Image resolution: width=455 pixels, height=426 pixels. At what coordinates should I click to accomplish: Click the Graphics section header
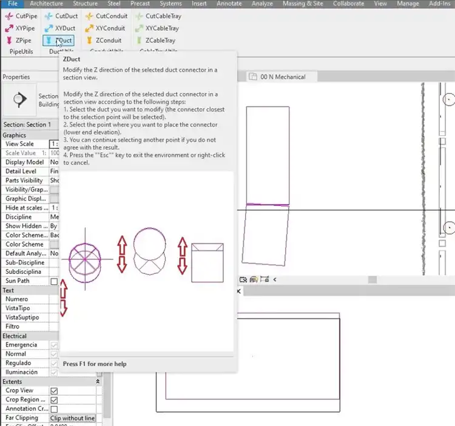(30, 135)
